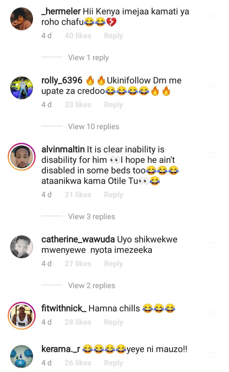Expand View 3 replies under alvinmaltin

(x=91, y=217)
